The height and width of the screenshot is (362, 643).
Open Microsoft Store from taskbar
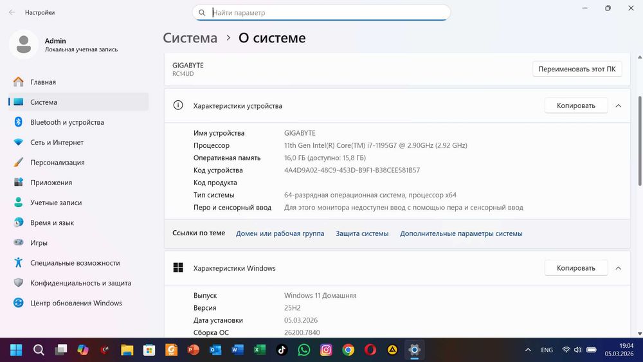coord(149,350)
